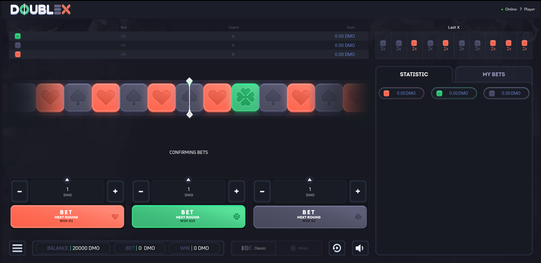
Task: Expand bet presets above the gray bet amount
Action: click(310, 180)
